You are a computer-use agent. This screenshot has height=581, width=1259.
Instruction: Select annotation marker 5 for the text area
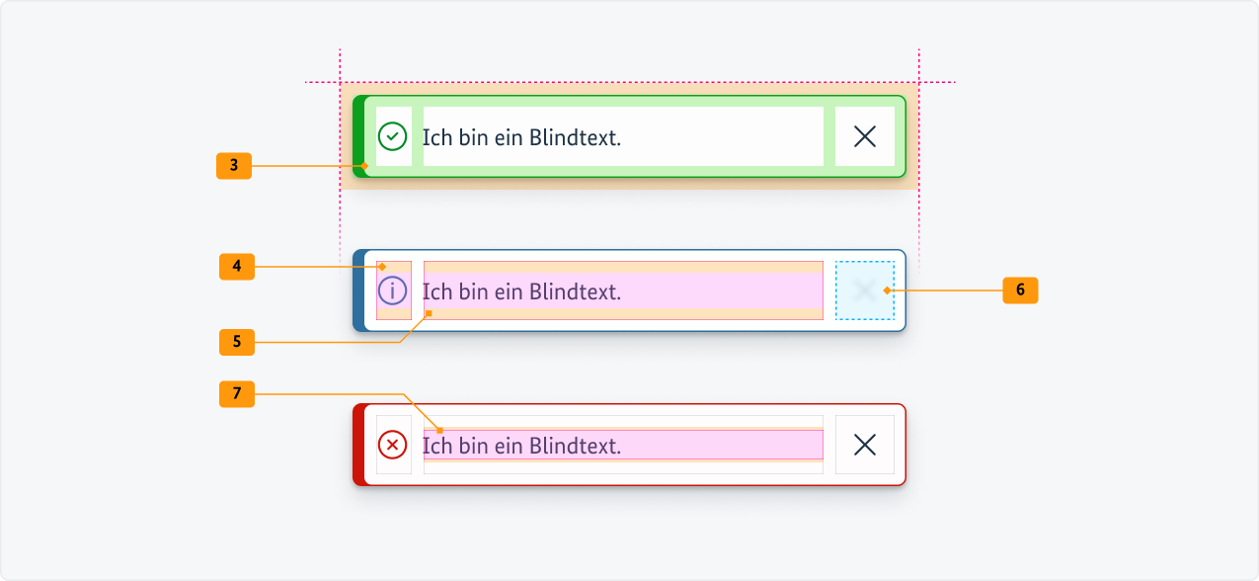pos(236,342)
